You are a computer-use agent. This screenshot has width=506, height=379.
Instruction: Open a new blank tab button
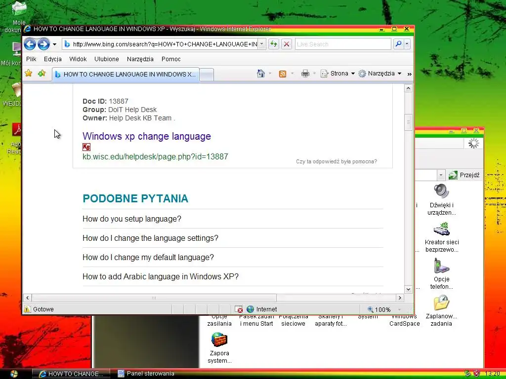point(207,75)
